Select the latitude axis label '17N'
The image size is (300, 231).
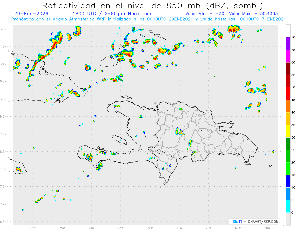[x=4, y=204]
